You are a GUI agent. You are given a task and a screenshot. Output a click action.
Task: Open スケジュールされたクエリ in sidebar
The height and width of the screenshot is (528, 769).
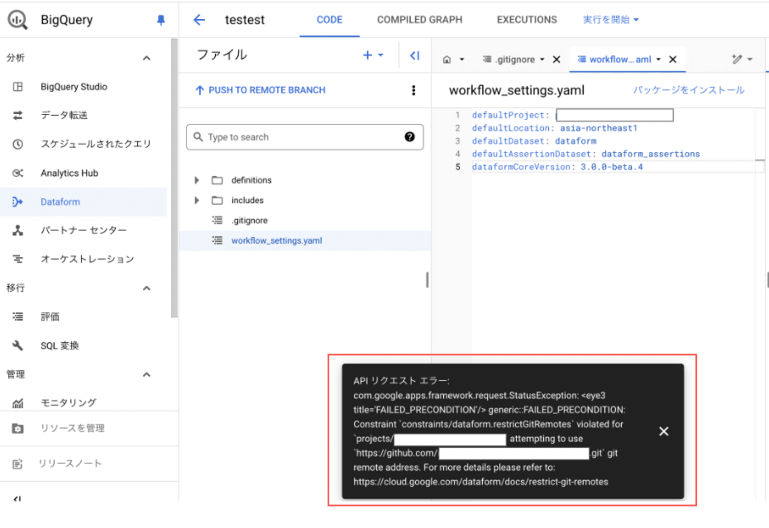coord(96,144)
